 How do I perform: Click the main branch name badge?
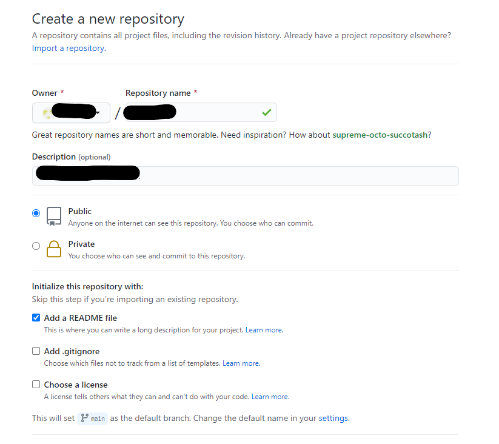tap(93, 419)
